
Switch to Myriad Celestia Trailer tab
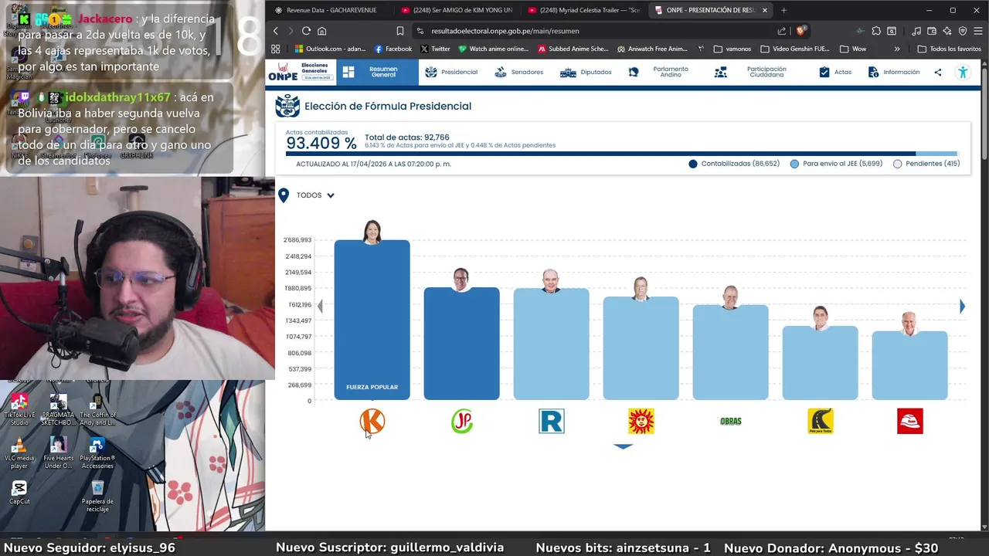point(583,10)
